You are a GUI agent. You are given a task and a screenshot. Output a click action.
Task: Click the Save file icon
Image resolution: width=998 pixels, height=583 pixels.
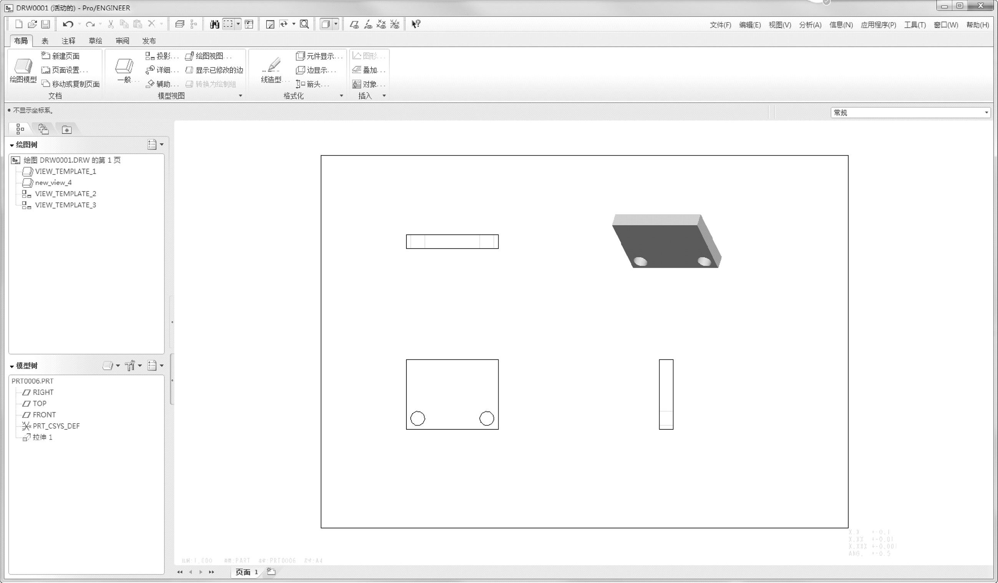pyautogui.click(x=46, y=24)
